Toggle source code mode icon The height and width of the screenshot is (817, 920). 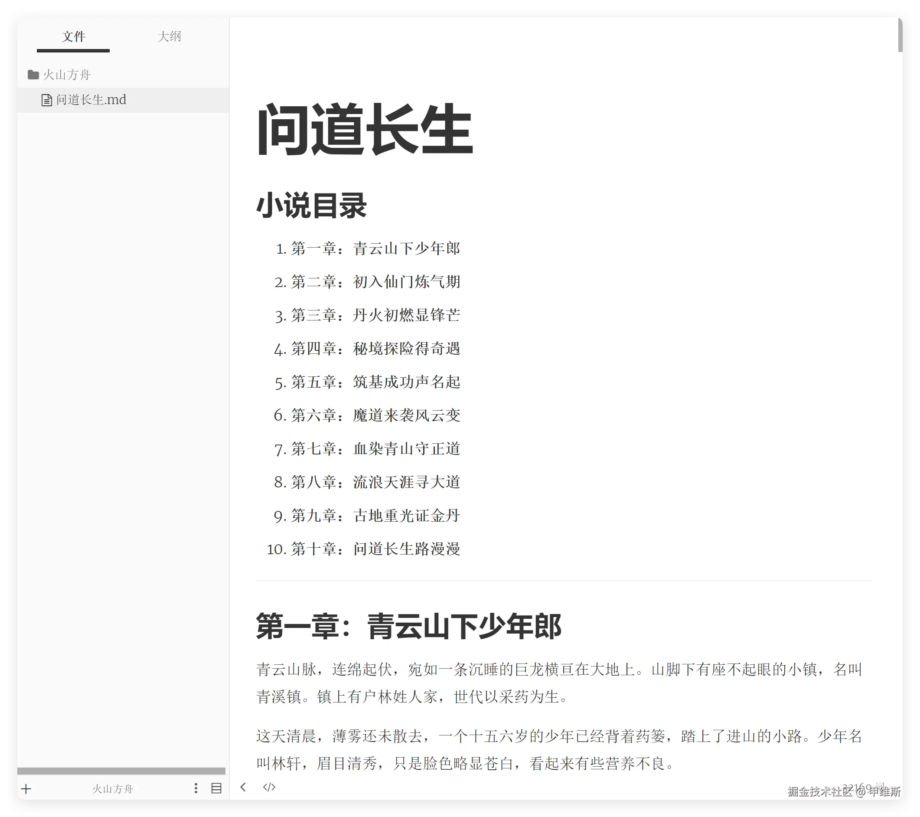tap(269, 787)
